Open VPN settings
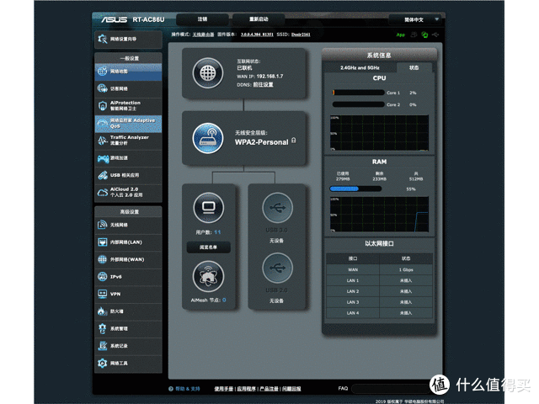Screen dimensions: 539x404 click(128, 294)
